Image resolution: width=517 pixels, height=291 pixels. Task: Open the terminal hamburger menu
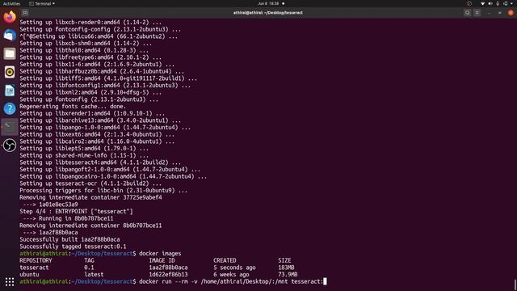[477, 13]
